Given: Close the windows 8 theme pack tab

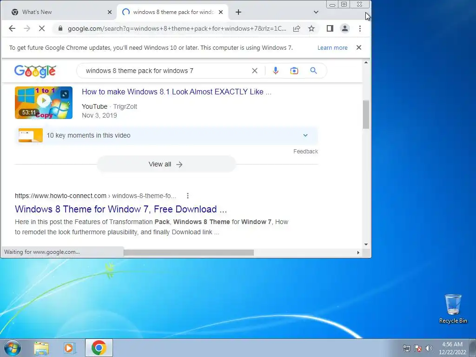Looking at the screenshot, I should tap(221, 12).
